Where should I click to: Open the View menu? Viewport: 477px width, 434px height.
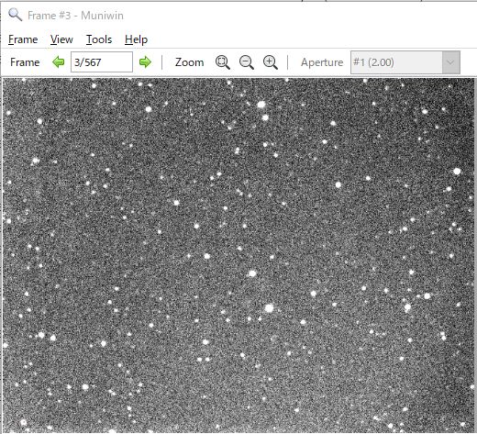pos(61,39)
